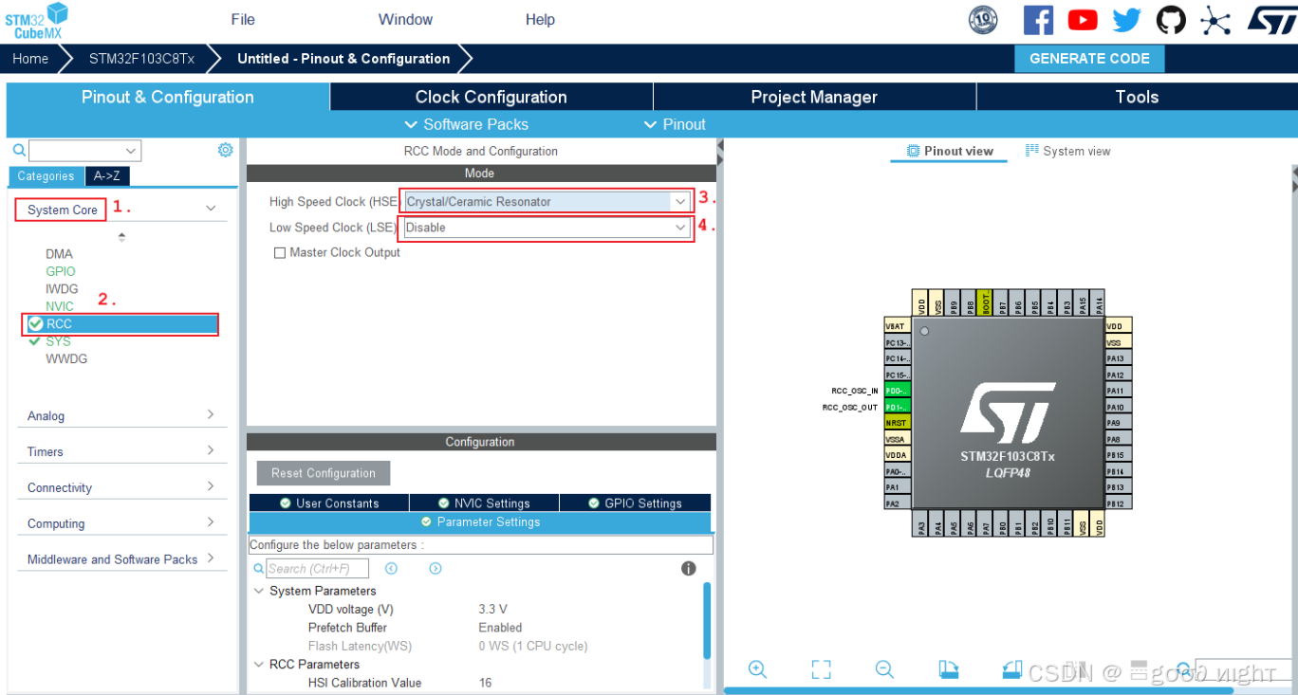Image resolution: width=1298 pixels, height=695 pixels.
Task: Click the Reset Configuration button
Action: pyautogui.click(x=324, y=473)
